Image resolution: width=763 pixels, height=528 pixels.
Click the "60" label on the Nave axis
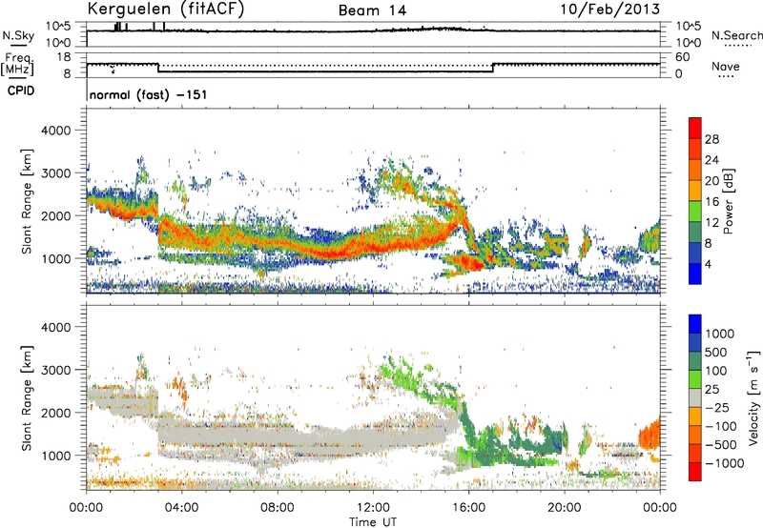click(x=682, y=57)
